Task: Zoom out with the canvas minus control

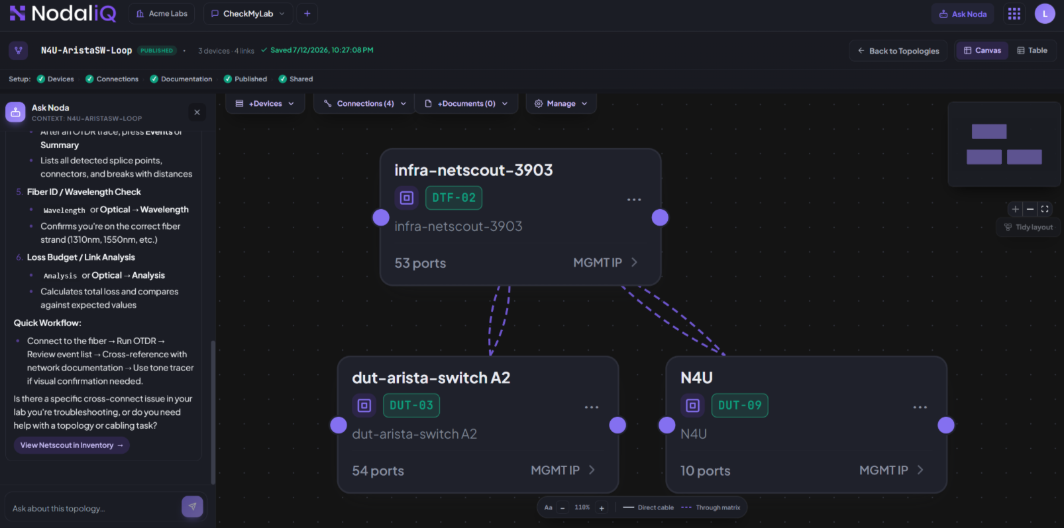Action: pos(1030,209)
